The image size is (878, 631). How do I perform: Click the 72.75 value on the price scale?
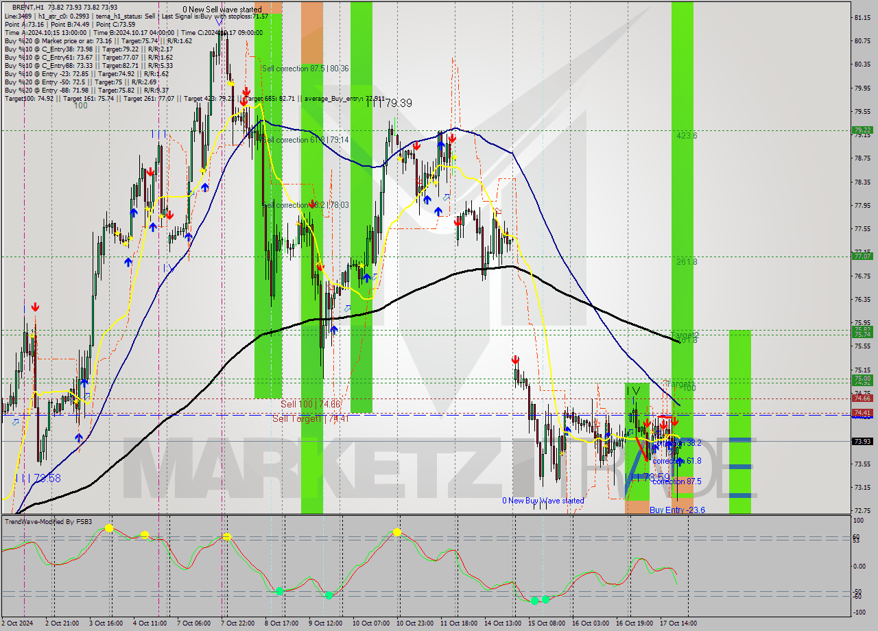click(x=862, y=511)
